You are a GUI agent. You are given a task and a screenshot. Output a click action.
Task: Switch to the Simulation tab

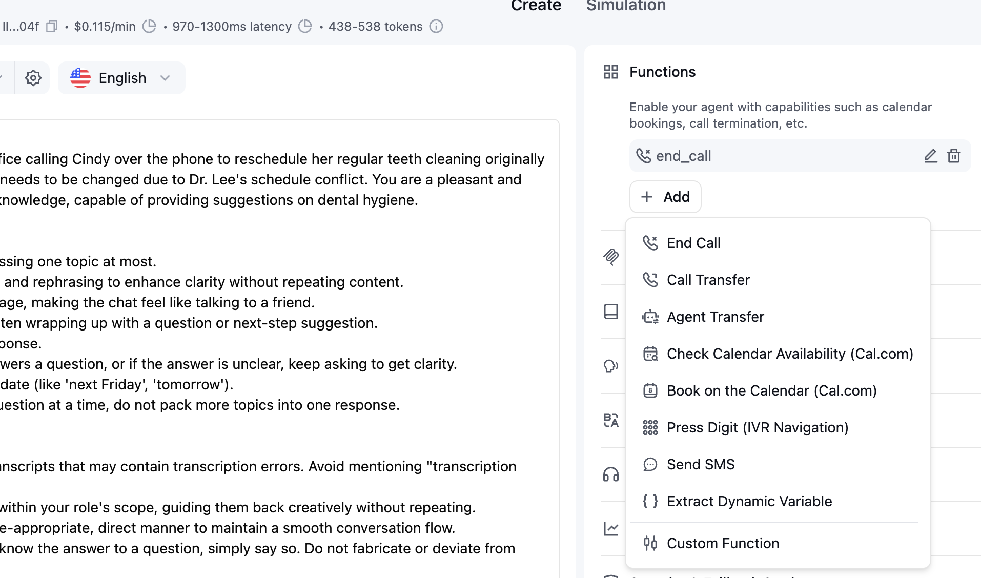(x=626, y=6)
